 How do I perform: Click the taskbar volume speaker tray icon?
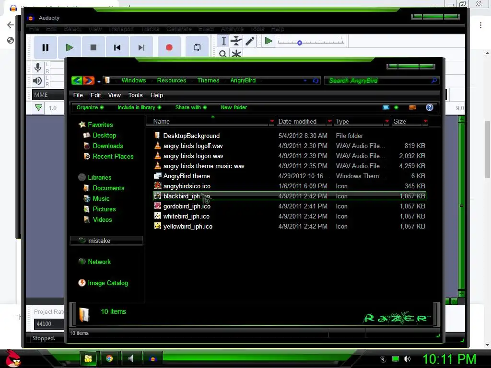point(407,359)
